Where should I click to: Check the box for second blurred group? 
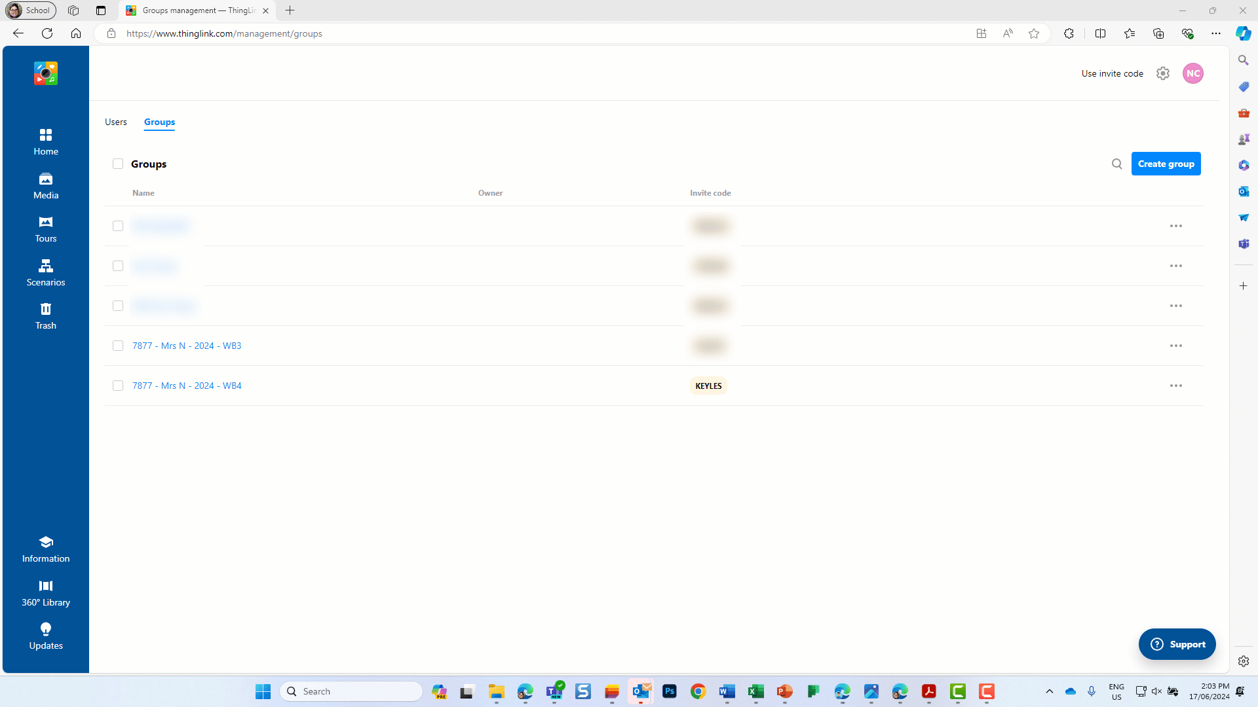point(118,266)
